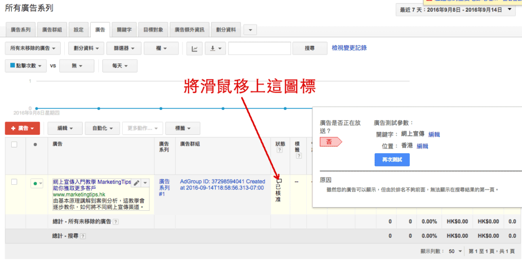Click 編輯 link next to 關鍵字 網上宣傳

[x=434, y=134]
